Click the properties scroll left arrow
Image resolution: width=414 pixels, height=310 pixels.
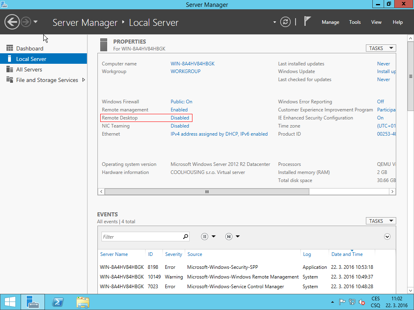point(101,192)
